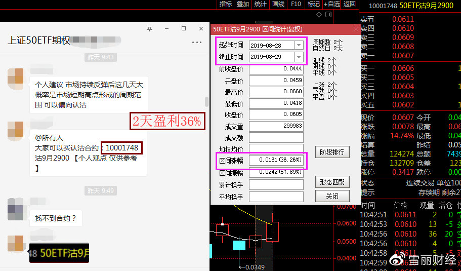Click the avatar beside the @所有人 message

point(15,132)
